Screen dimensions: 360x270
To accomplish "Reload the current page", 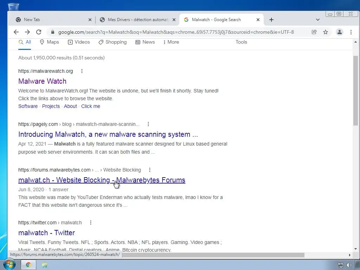I will click(x=39, y=32).
